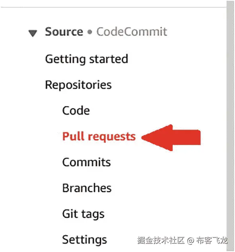This screenshot has width=235, height=252.
Task: Open the Branches page
Action: click(87, 188)
